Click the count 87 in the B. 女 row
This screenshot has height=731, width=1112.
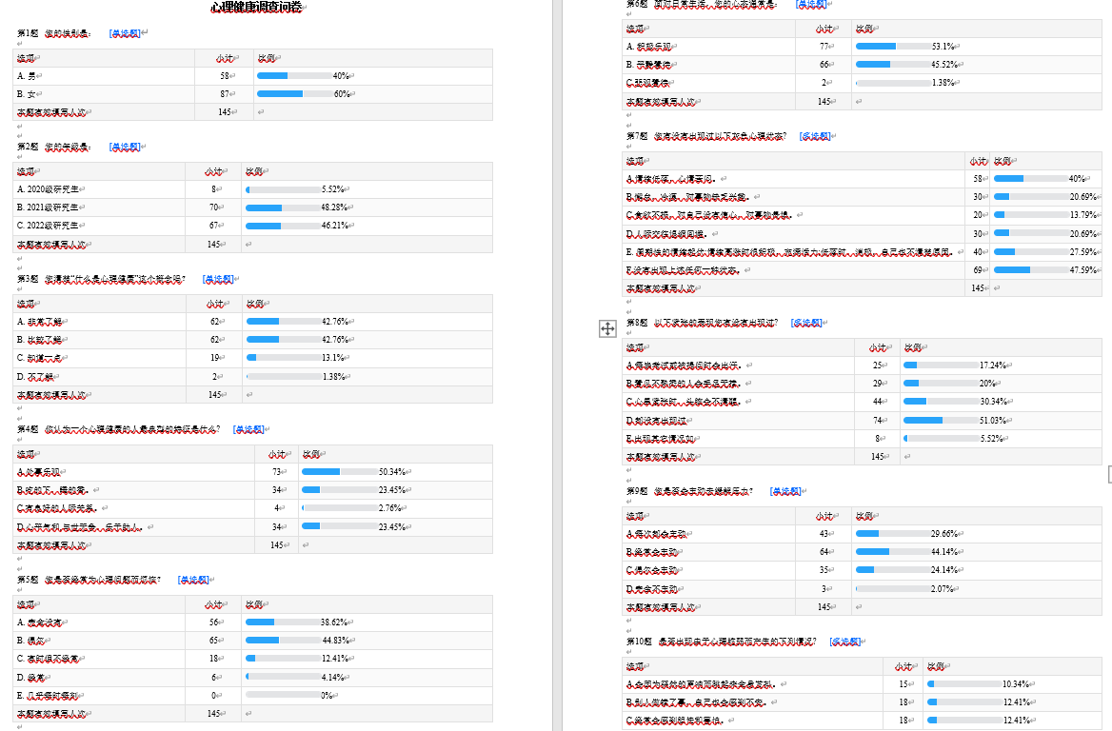click(225, 94)
